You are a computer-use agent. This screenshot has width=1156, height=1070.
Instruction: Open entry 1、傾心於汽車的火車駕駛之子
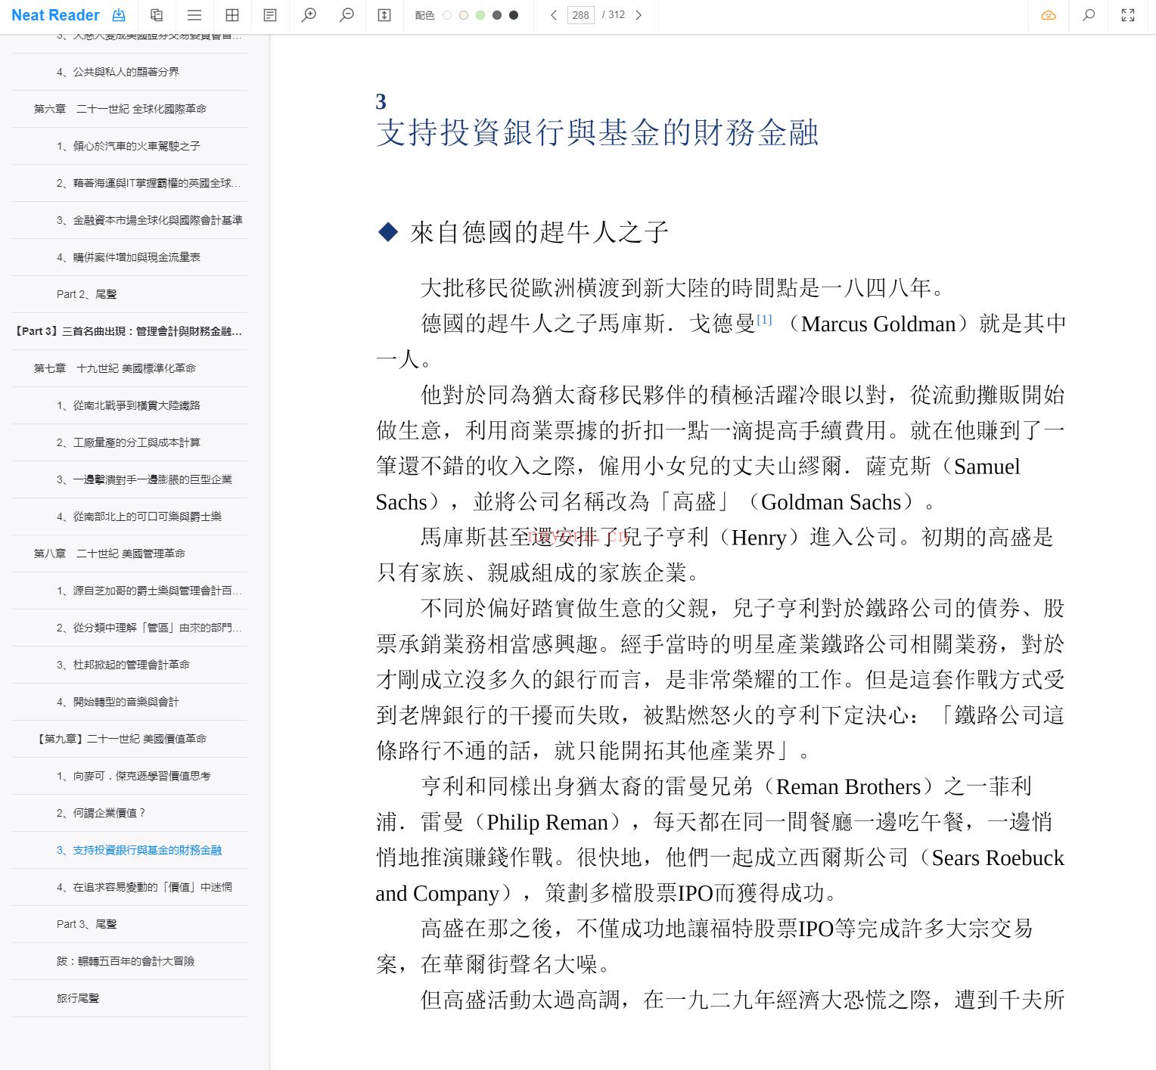coord(129,146)
